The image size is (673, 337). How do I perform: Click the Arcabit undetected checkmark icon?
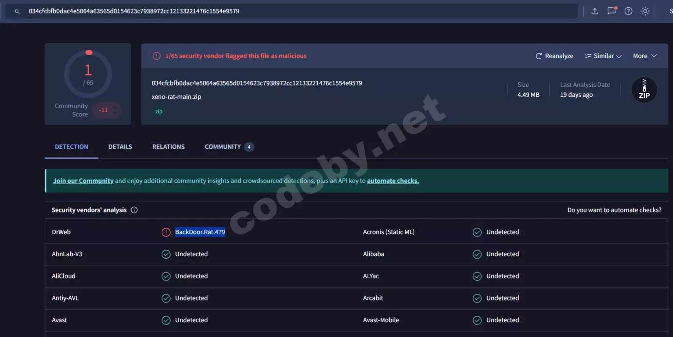477,298
